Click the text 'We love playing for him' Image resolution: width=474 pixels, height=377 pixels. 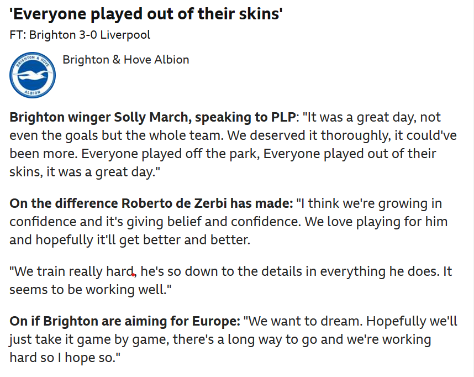tap(376, 222)
